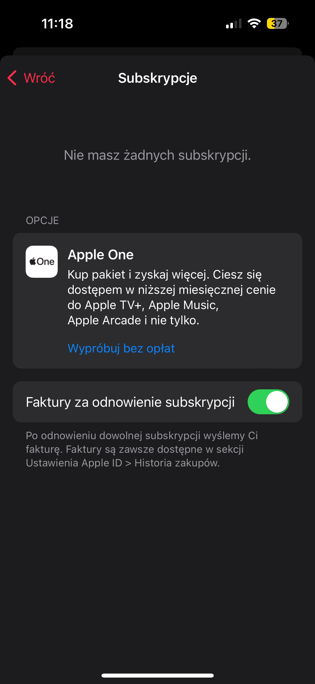Tap the battery level indicator

tap(278, 24)
